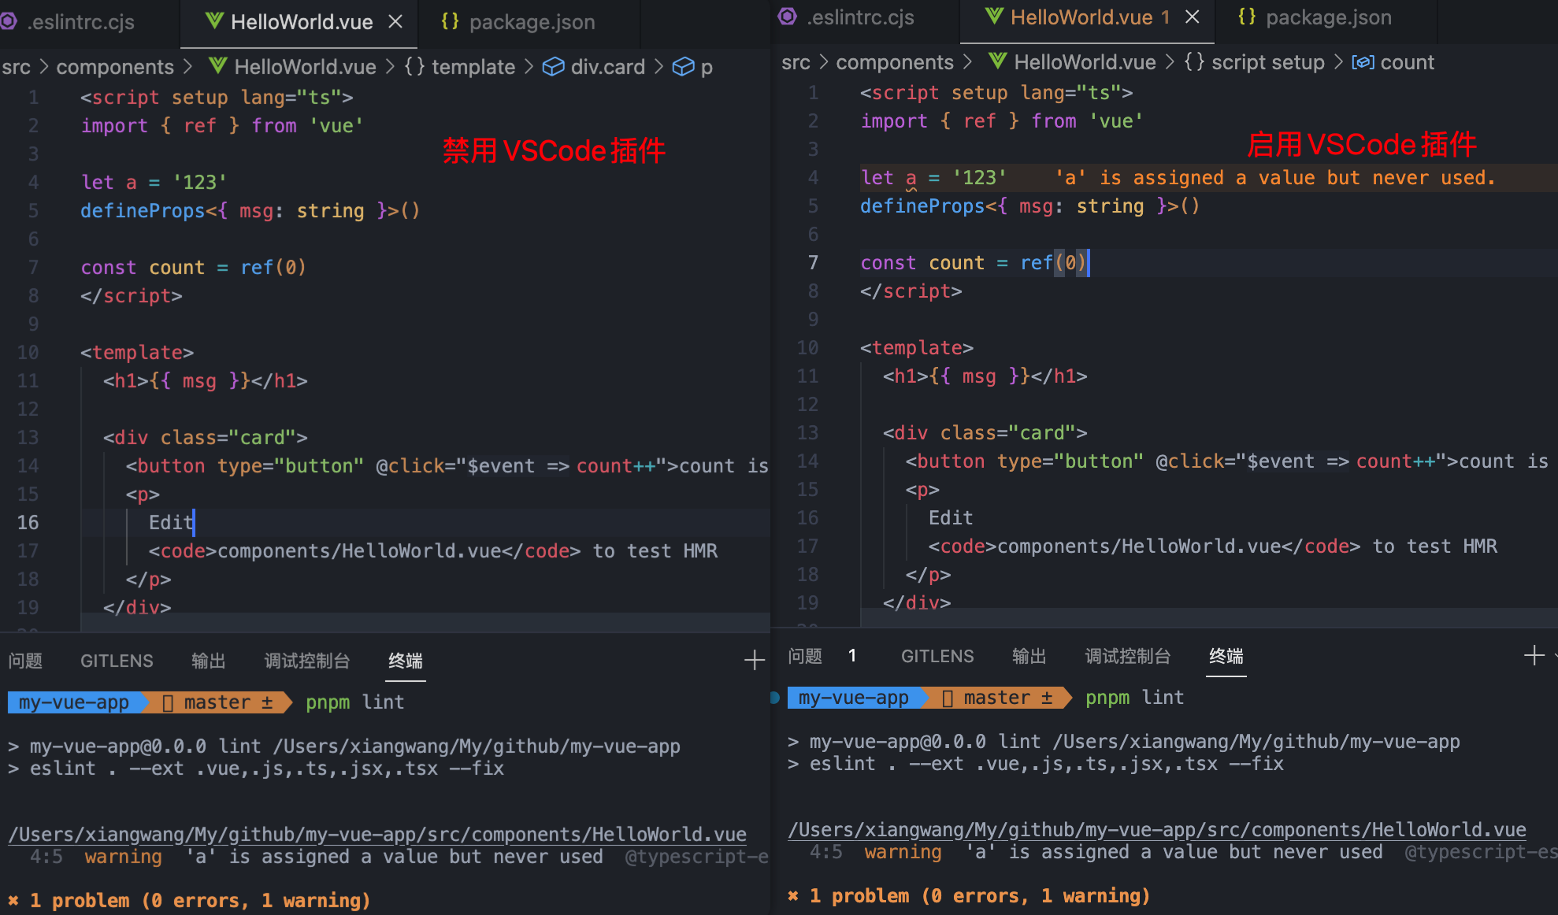Click div.card breadcrumb in left editor
The width and height of the screenshot is (1558, 915).
(x=607, y=67)
